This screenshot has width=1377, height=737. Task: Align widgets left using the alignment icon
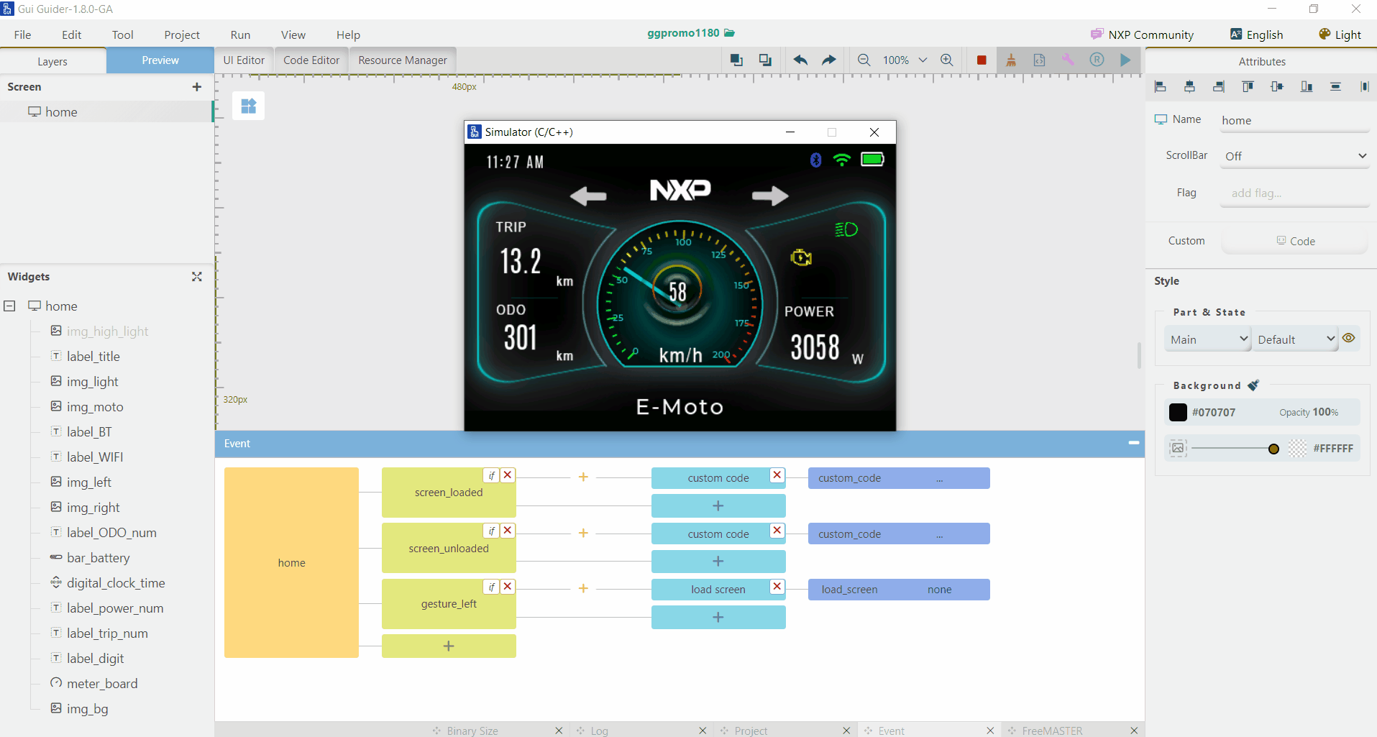point(1160,86)
